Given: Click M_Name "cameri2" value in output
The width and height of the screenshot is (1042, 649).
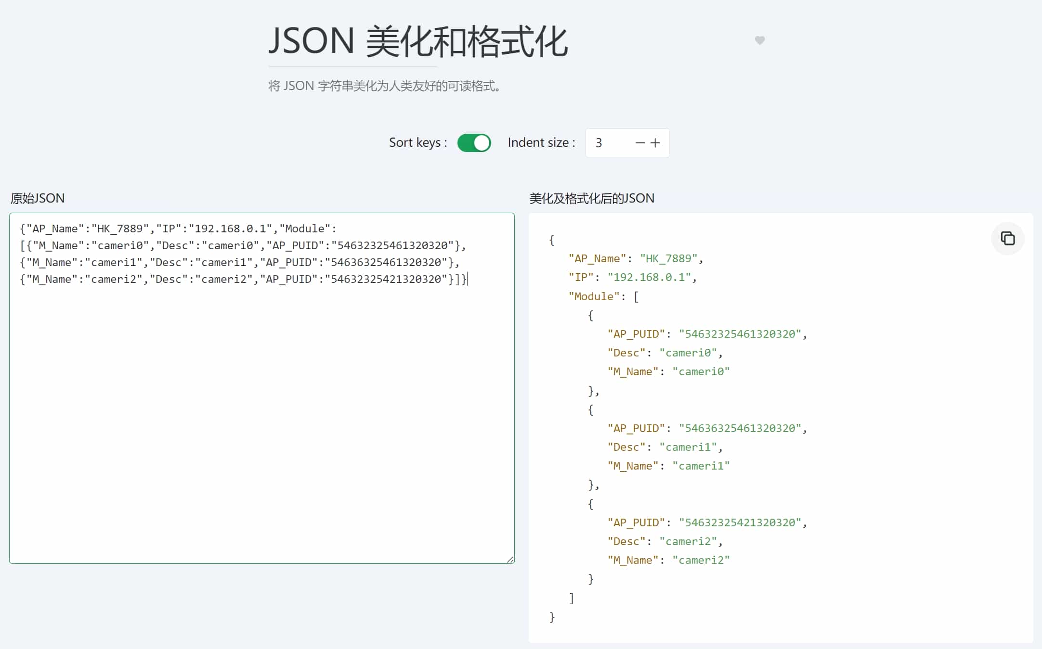Looking at the screenshot, I should tap(701, 560).
